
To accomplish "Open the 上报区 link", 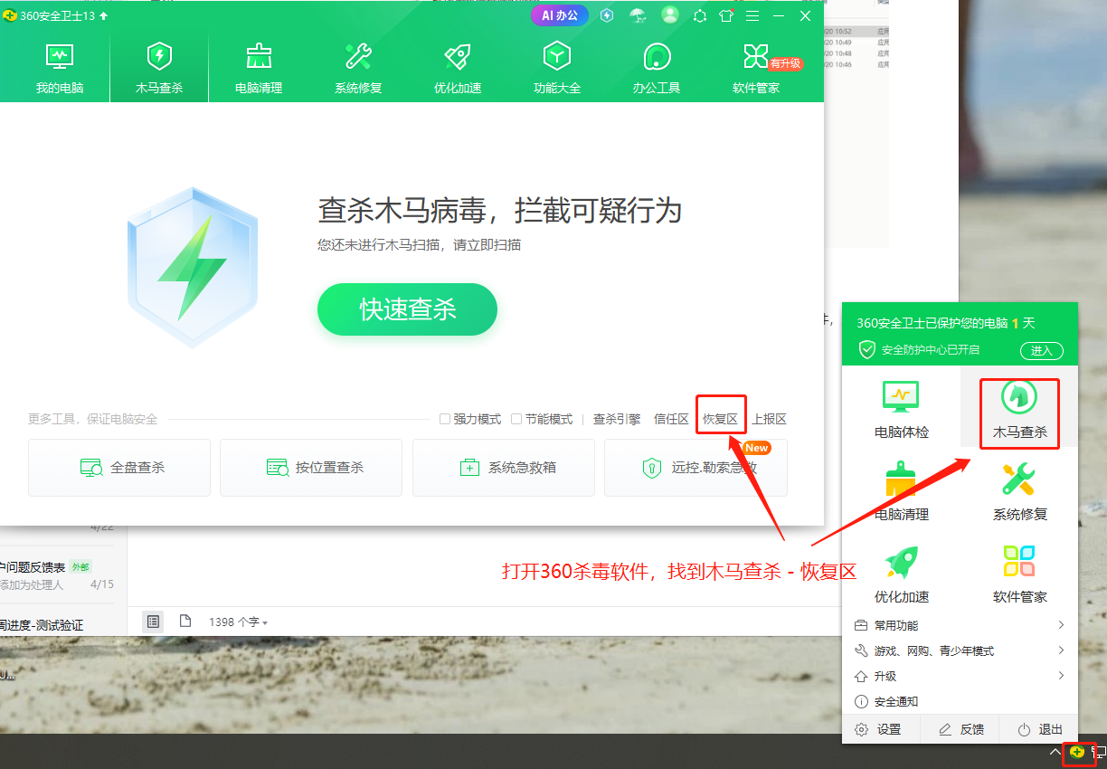I will click(769, 419).
